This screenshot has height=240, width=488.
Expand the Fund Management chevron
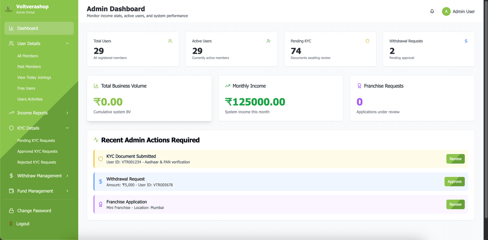click(x=67, y=191)
